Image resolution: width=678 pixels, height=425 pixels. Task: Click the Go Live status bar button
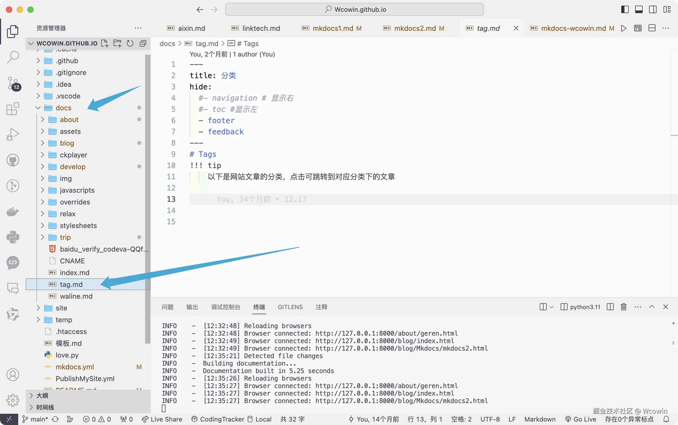[581, 419]
